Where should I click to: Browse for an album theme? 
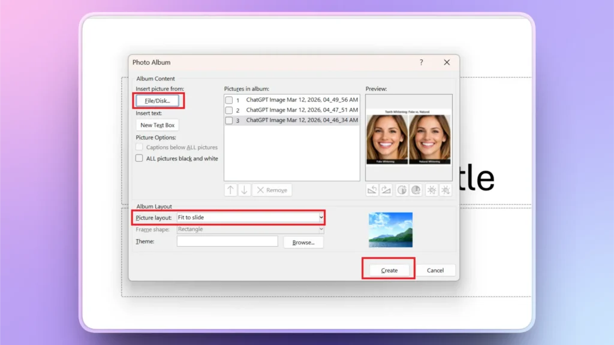click(x=303, y=243)
